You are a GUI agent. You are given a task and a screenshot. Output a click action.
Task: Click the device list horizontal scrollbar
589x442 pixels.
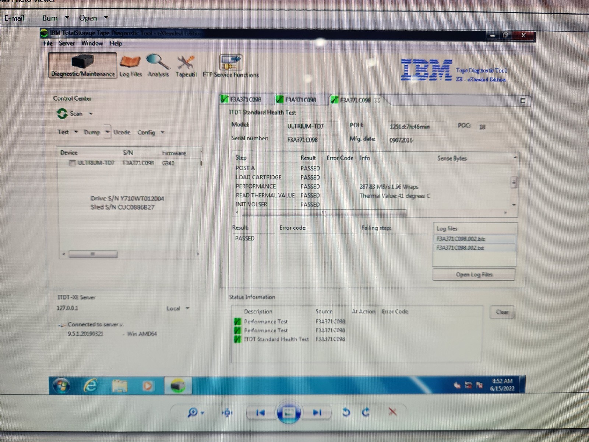[93, 254]
